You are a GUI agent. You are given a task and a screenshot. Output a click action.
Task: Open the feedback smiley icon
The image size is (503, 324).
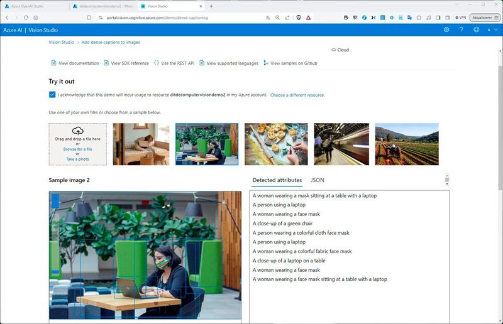point(477,30)
